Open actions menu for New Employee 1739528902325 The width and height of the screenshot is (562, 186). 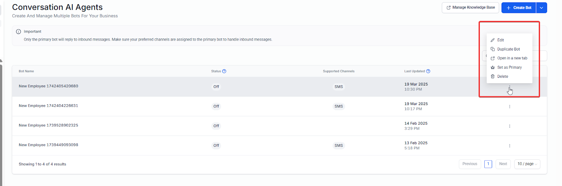click(x=510, y=126)
